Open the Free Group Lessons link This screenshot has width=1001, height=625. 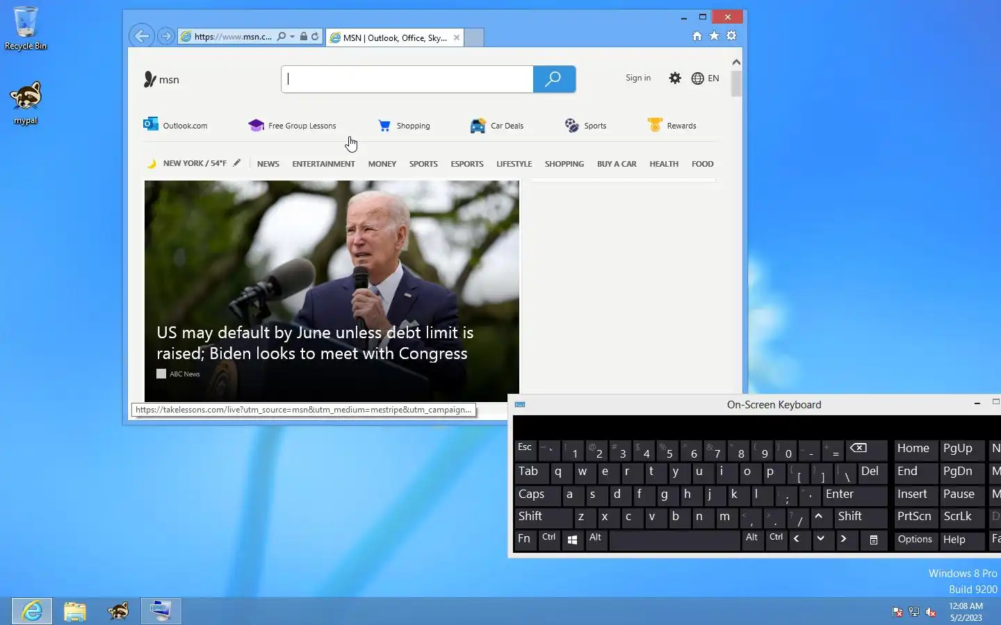coord(292,126)
